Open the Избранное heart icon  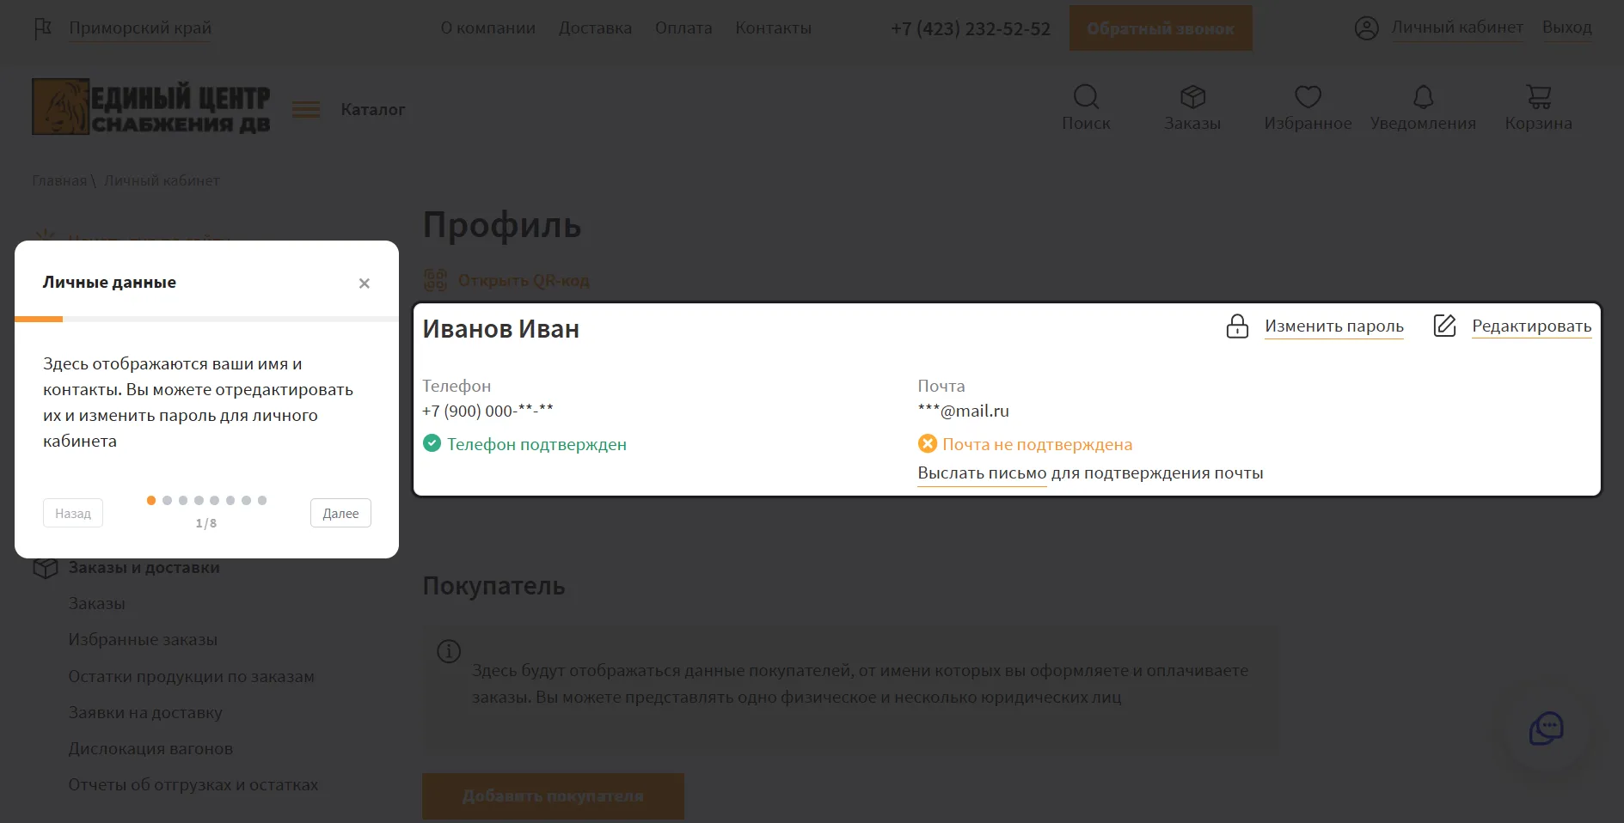(x=1308, y=97)
